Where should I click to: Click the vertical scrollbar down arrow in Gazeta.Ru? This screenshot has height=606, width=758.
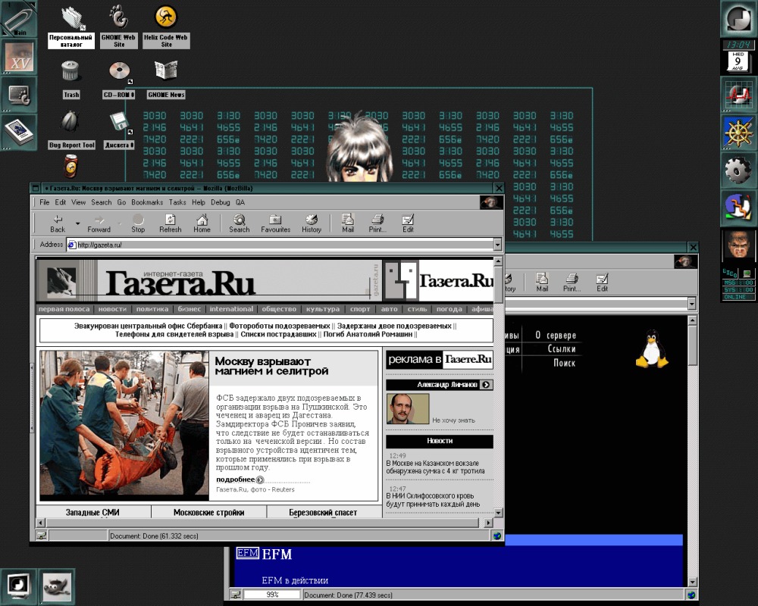499,513
